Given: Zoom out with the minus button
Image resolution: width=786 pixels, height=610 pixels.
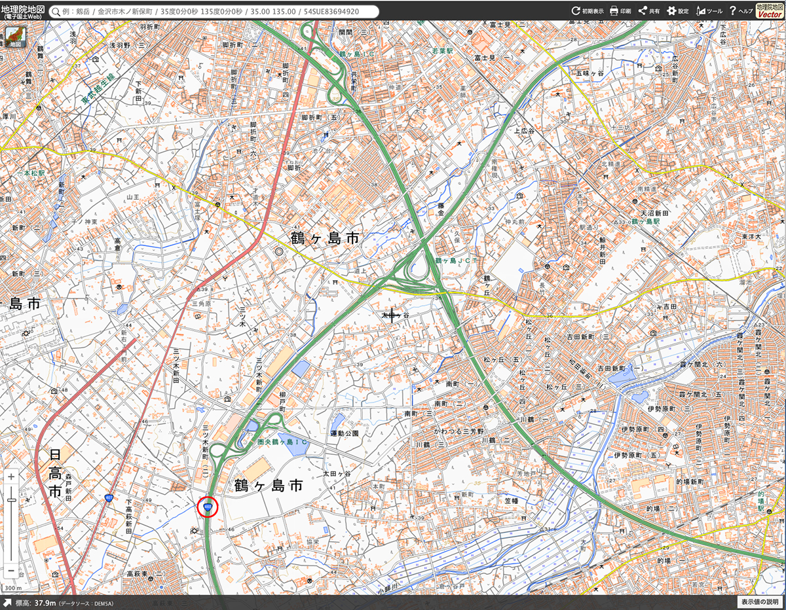Looking at the screenshot, I should [x=11, y=571].
